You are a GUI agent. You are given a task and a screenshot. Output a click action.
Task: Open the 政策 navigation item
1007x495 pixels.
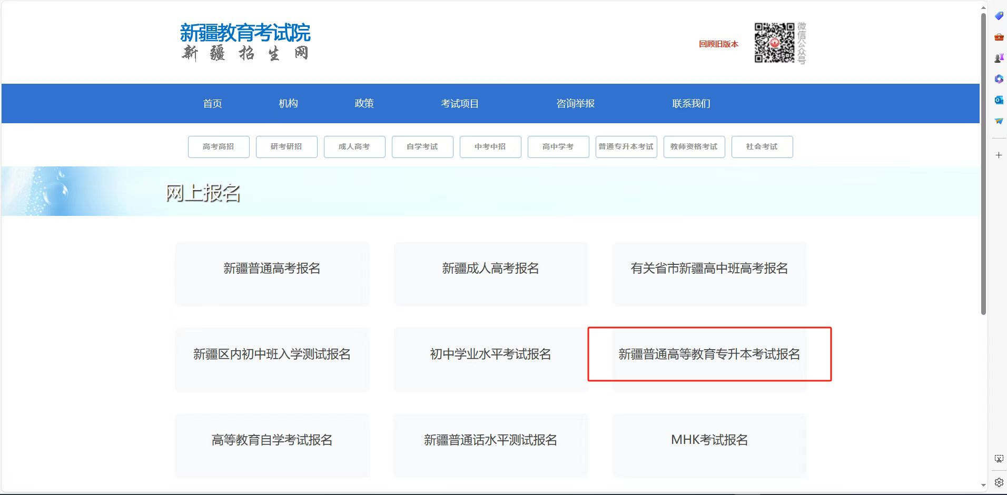pos(364,104)
